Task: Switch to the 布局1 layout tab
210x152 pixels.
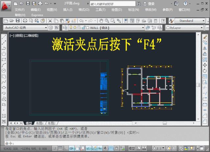Action: point(40,123)
